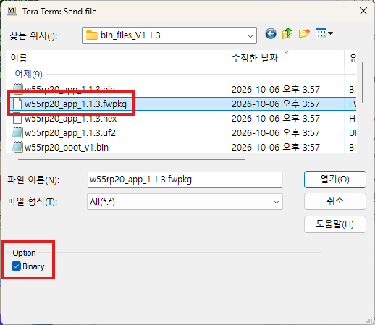This screenshot has height=325, width=375.
Task: Open the view menu icon
Action: (x=324, y=33)
